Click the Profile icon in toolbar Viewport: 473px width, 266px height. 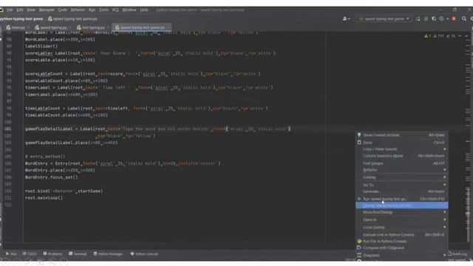[x=441, y=19]
